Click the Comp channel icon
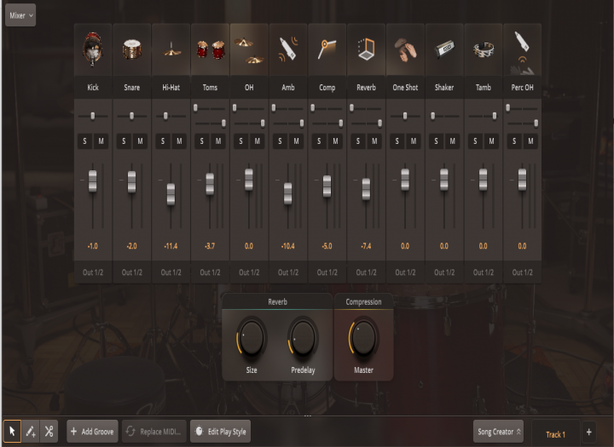Image resolution: width=614 pixels, height=447 pixels. point(327,49)
